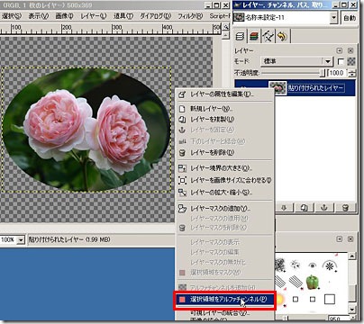
Task: Open the Layers panel tab menu arrow
Action: point(340,50)
